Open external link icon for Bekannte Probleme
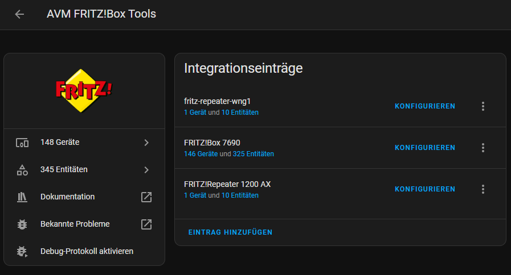The height and width of the screenshot is (275, 511). 146,224
